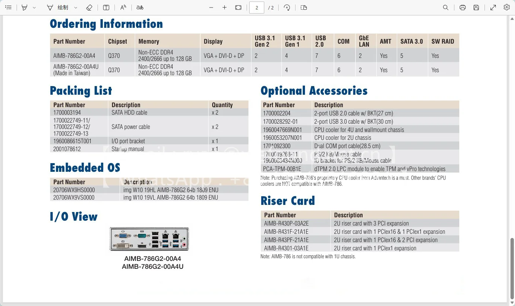Click the scrollbar down arrow
The width and height of the screenshot is (515, 306).
[x=512, y=303]
